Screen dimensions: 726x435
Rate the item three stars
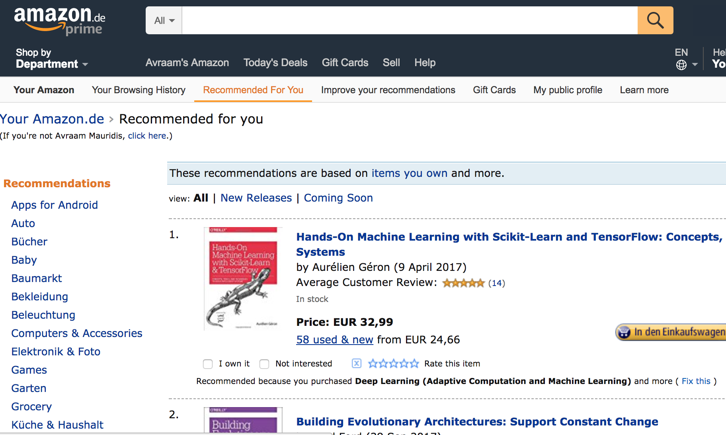pos(394,363)
